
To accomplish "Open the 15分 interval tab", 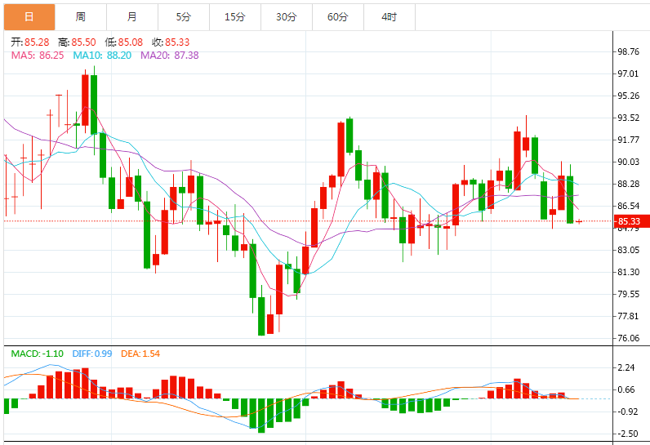I will (234, 17).
